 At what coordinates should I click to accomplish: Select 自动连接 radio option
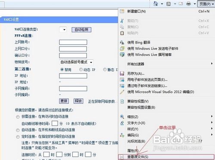[18, 130]
